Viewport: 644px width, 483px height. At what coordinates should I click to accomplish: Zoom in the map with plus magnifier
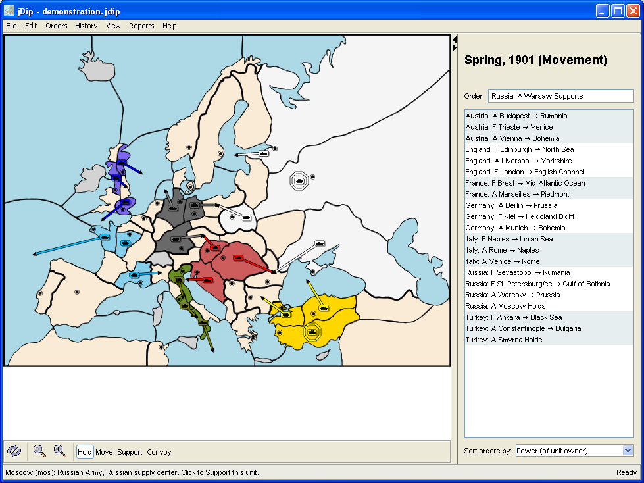point(60,451)
